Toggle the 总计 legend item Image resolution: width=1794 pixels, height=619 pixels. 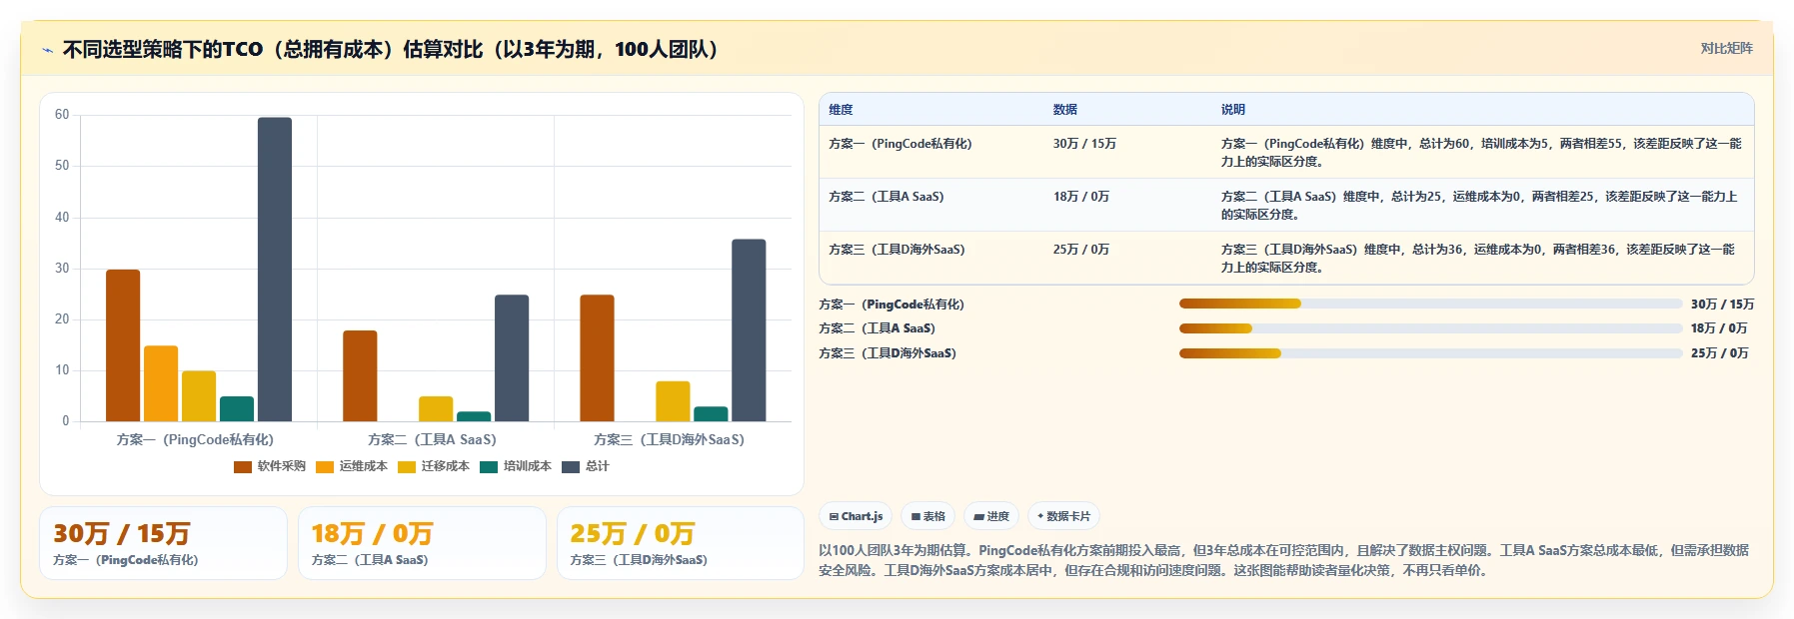tap(586, 466)
